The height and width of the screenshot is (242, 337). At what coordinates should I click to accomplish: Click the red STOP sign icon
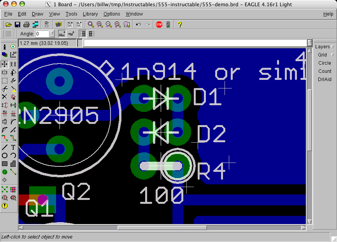point(159,25)
